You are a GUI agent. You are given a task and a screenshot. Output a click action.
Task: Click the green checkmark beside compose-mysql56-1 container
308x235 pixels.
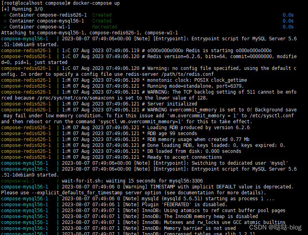coord(5,21)
